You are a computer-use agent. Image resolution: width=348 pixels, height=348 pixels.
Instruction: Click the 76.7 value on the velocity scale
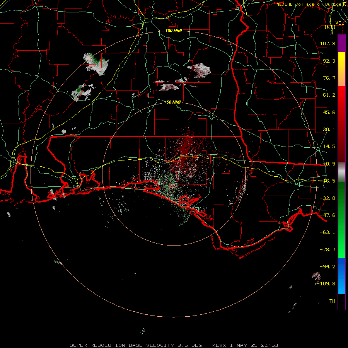pos(329,78)
